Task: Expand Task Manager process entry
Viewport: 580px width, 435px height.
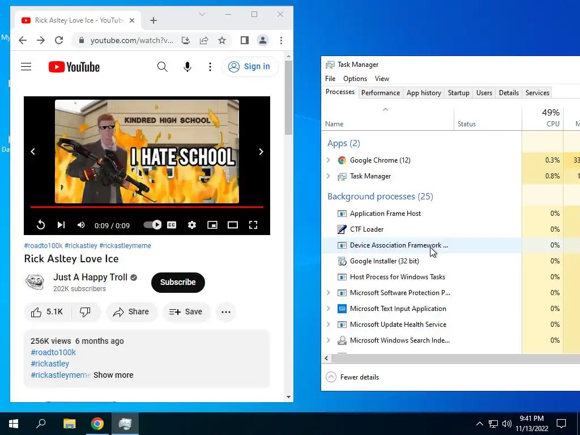Action: [328, 176]
